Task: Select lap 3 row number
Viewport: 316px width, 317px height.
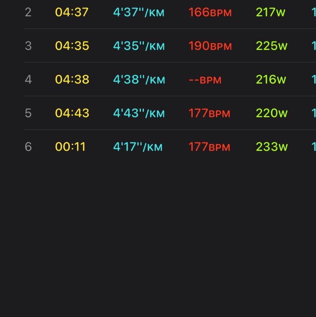Action: (28, 46)
